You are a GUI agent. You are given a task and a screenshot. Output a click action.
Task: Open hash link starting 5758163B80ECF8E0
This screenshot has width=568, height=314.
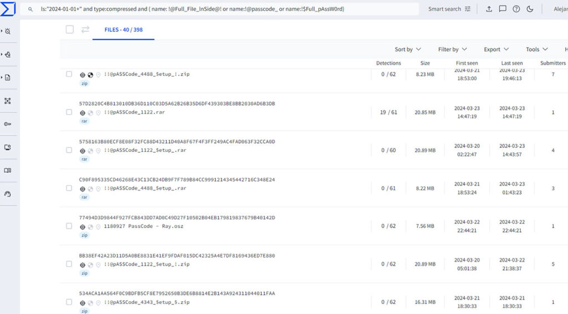pyautogui.click(x=177, y=141)
